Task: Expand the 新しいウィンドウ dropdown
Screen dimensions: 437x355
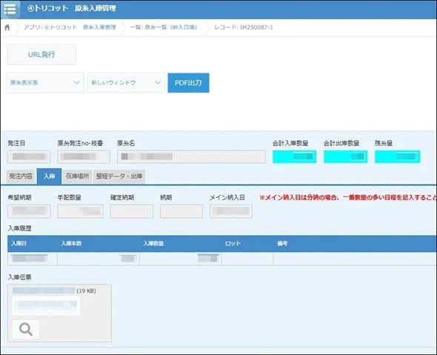Action: pyautogui.click(x=126, y=83)
